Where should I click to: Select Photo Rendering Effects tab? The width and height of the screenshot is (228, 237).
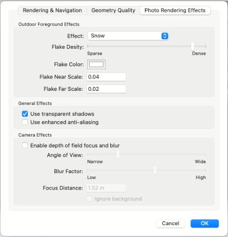coord(175,10)
